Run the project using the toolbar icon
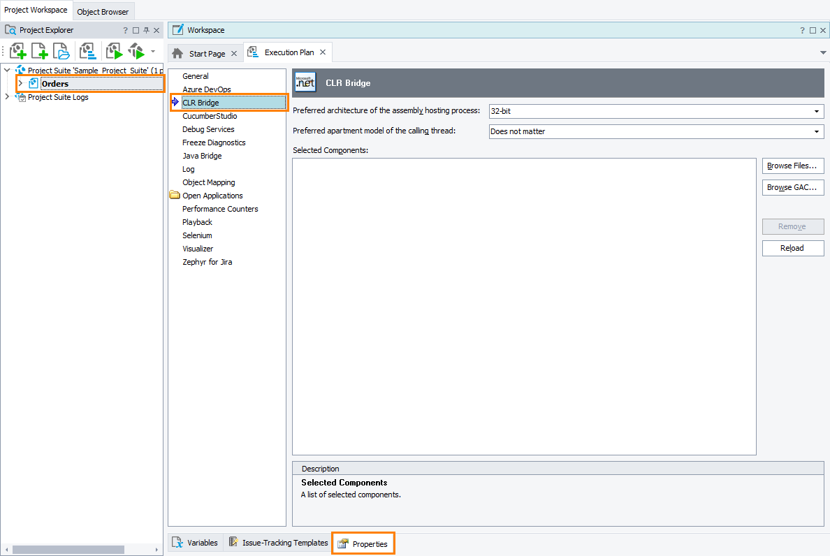Screen dimensions: 830x556 pos(114,51)
